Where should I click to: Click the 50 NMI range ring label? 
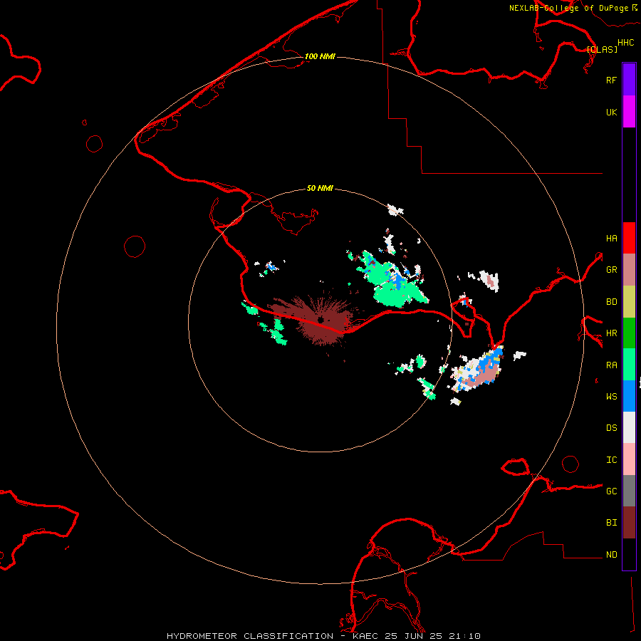320,188
